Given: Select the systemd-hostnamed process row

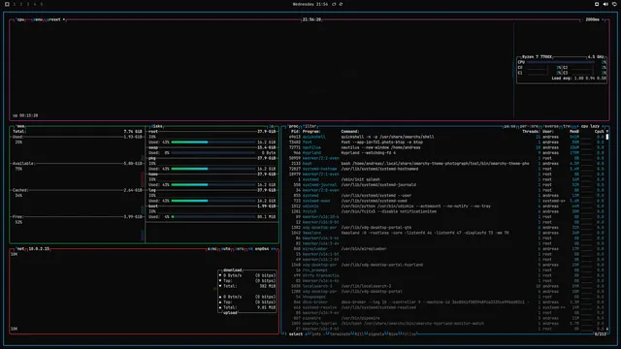Looking at the screenshot, I should pyautogui.click(x=446, y=169).
